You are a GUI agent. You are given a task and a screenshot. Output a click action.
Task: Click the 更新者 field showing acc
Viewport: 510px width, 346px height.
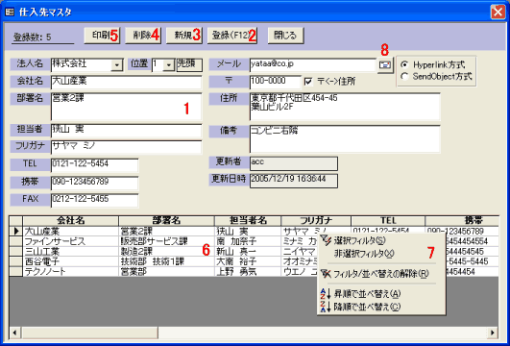[x=294, y=163]
